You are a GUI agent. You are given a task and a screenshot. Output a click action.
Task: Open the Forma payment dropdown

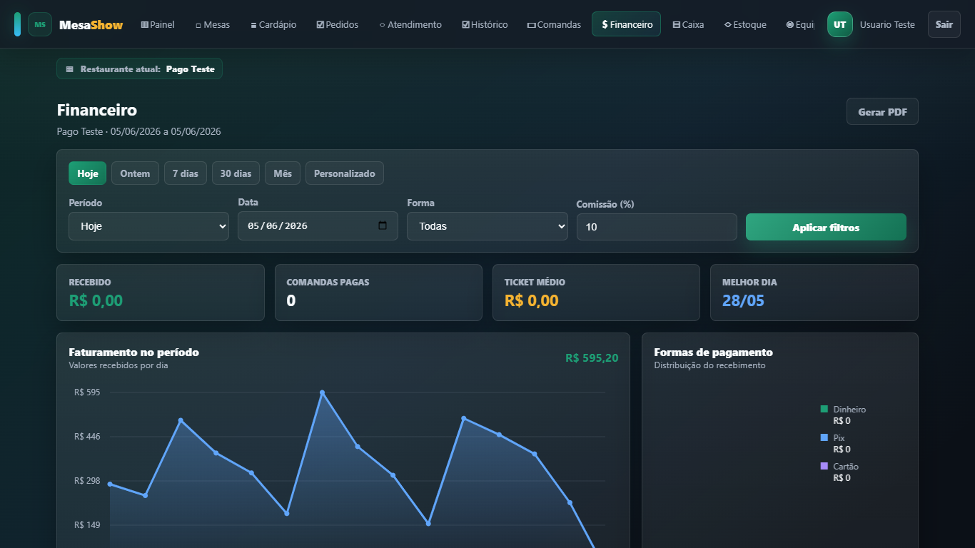487,225
